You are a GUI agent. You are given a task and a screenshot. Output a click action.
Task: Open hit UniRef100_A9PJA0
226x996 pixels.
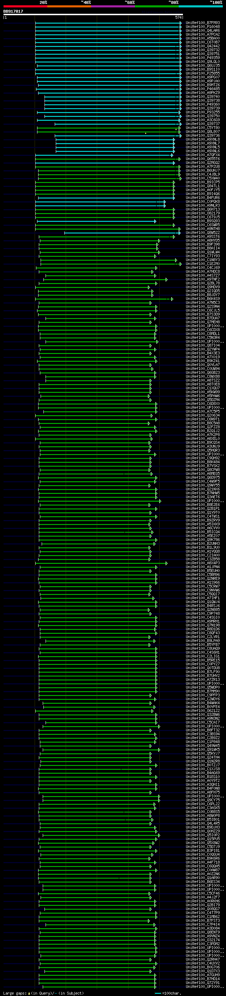(203, 81)
